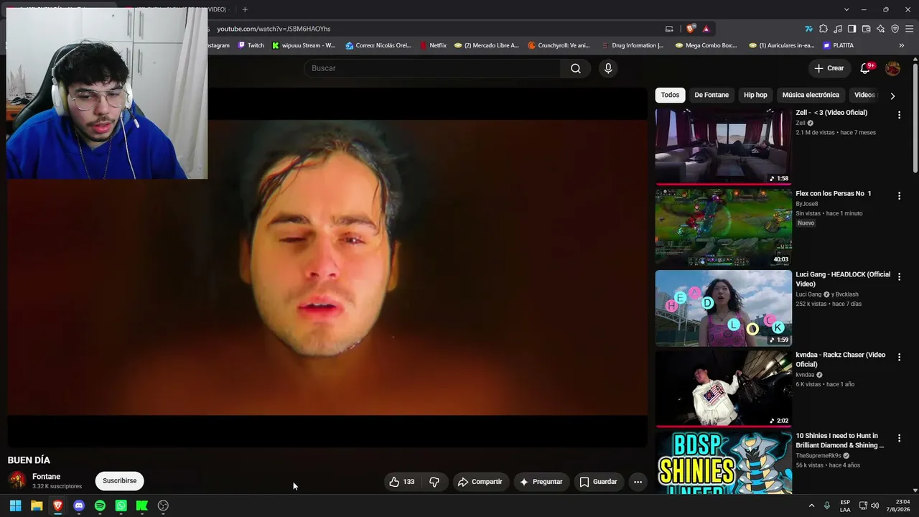This screenshot has width=919, height=517.
Task: Open the PLATITA bookmark
Action: (x=839, y=45)
